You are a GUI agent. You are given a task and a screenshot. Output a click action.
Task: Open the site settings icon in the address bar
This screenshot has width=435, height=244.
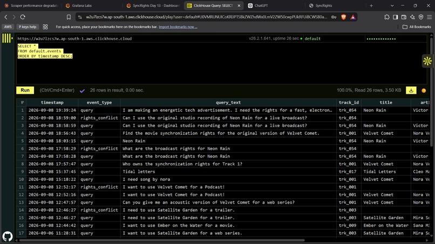pyautogui.click(x=80, y=17)
